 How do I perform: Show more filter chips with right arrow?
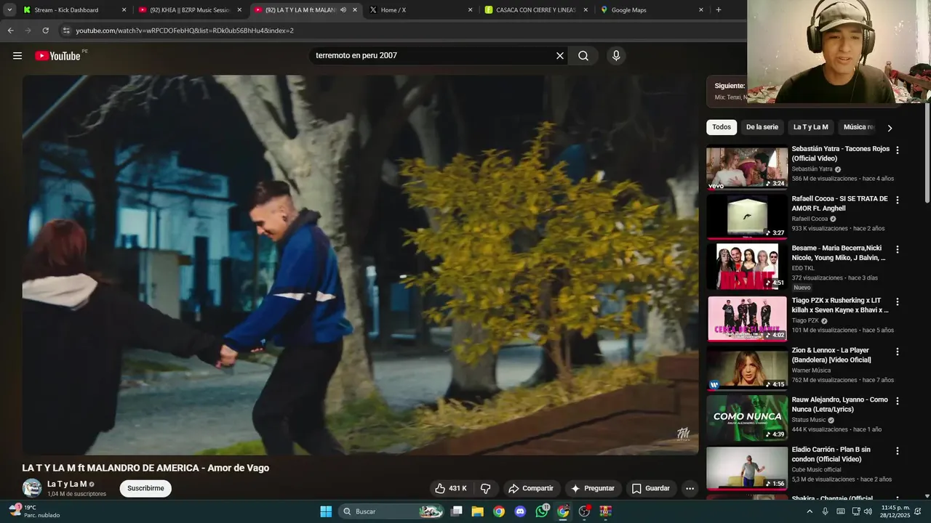tap(890, 128)
